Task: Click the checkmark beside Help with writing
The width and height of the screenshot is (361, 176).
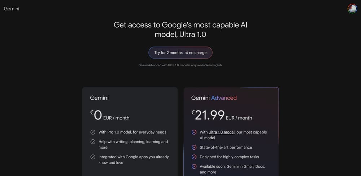Action: point(93,142)
